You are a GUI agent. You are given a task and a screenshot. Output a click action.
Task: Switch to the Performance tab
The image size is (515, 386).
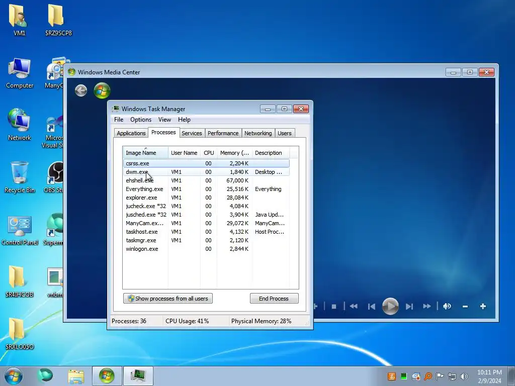223,133
